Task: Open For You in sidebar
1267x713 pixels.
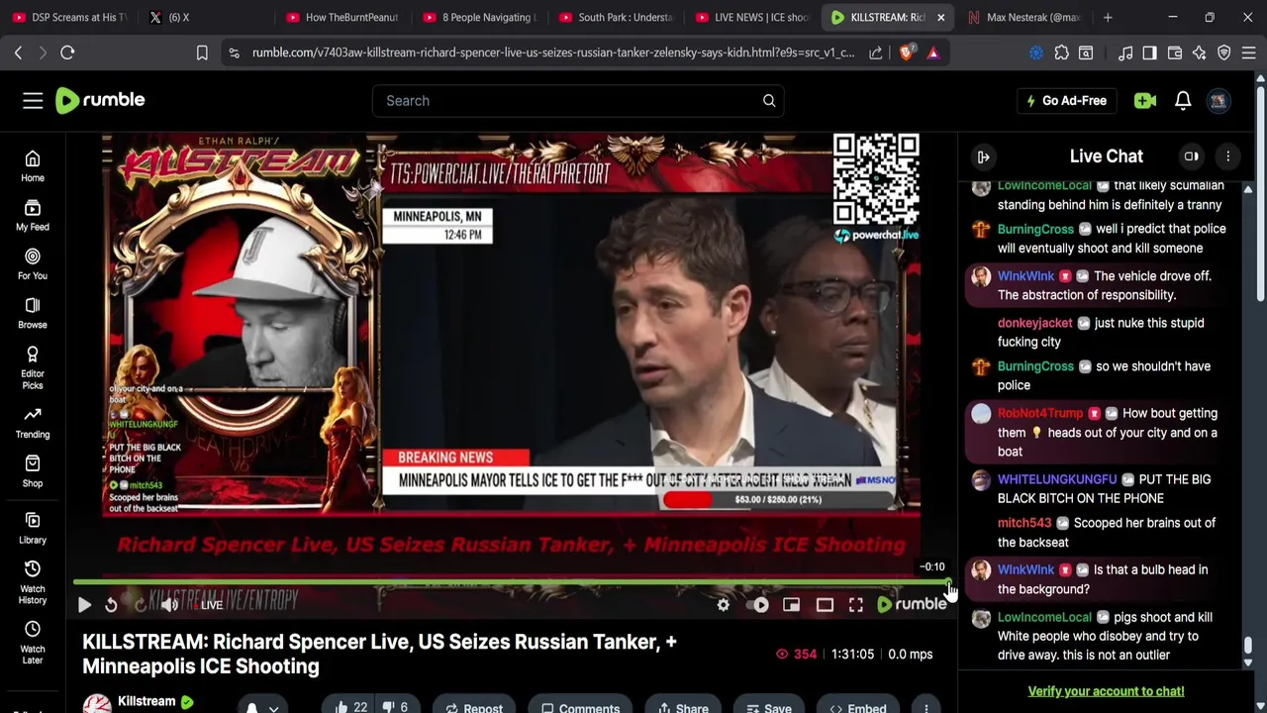Action: (33, 264)
